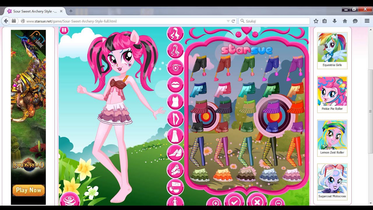Select the blue shorts
Viewport: 373px width, 210px height.
pos(272,127)
